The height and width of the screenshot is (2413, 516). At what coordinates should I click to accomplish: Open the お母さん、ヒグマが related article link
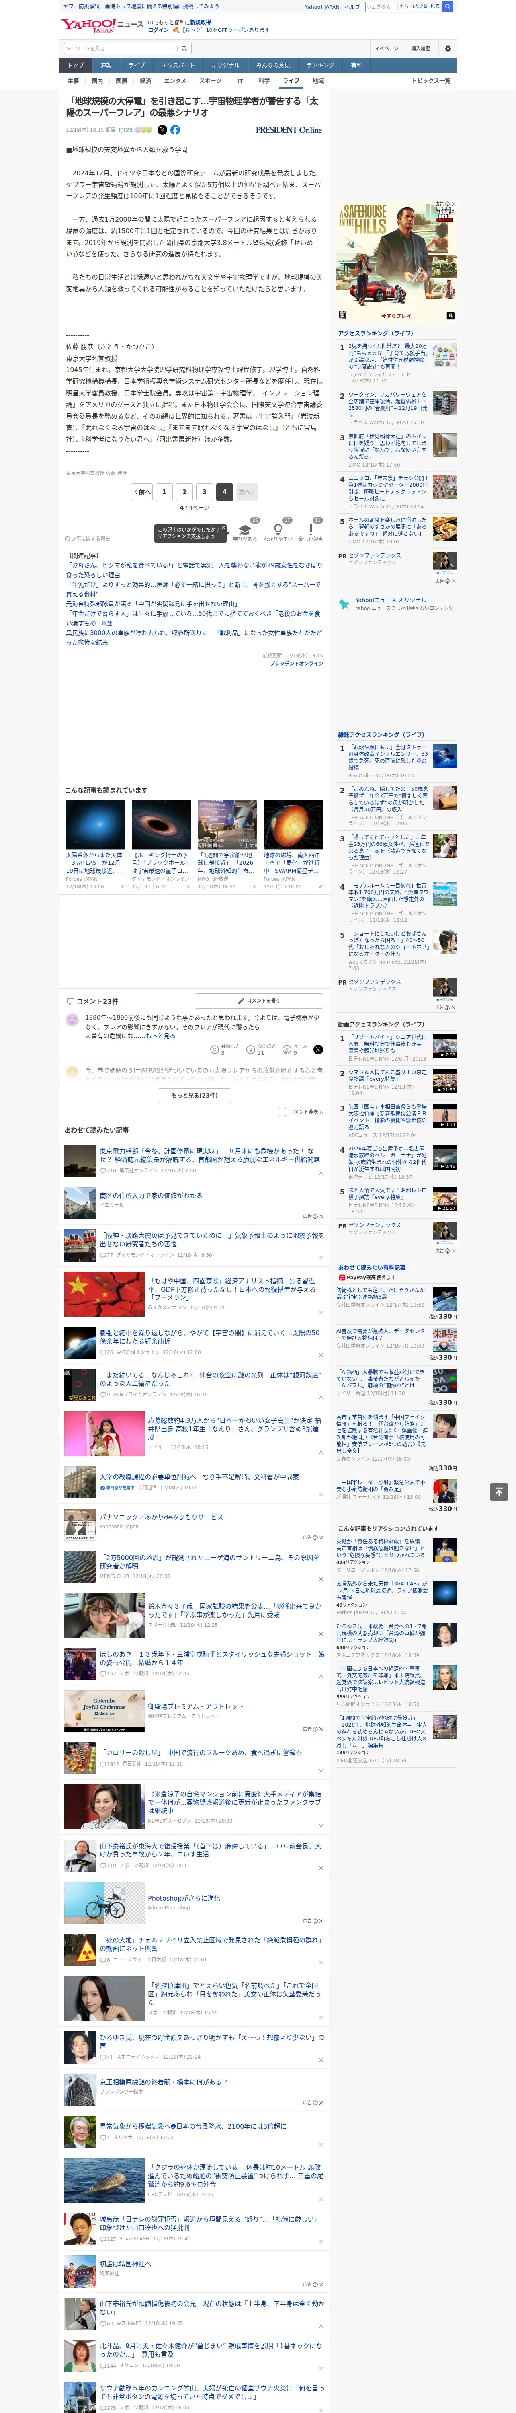coord(194,569)
